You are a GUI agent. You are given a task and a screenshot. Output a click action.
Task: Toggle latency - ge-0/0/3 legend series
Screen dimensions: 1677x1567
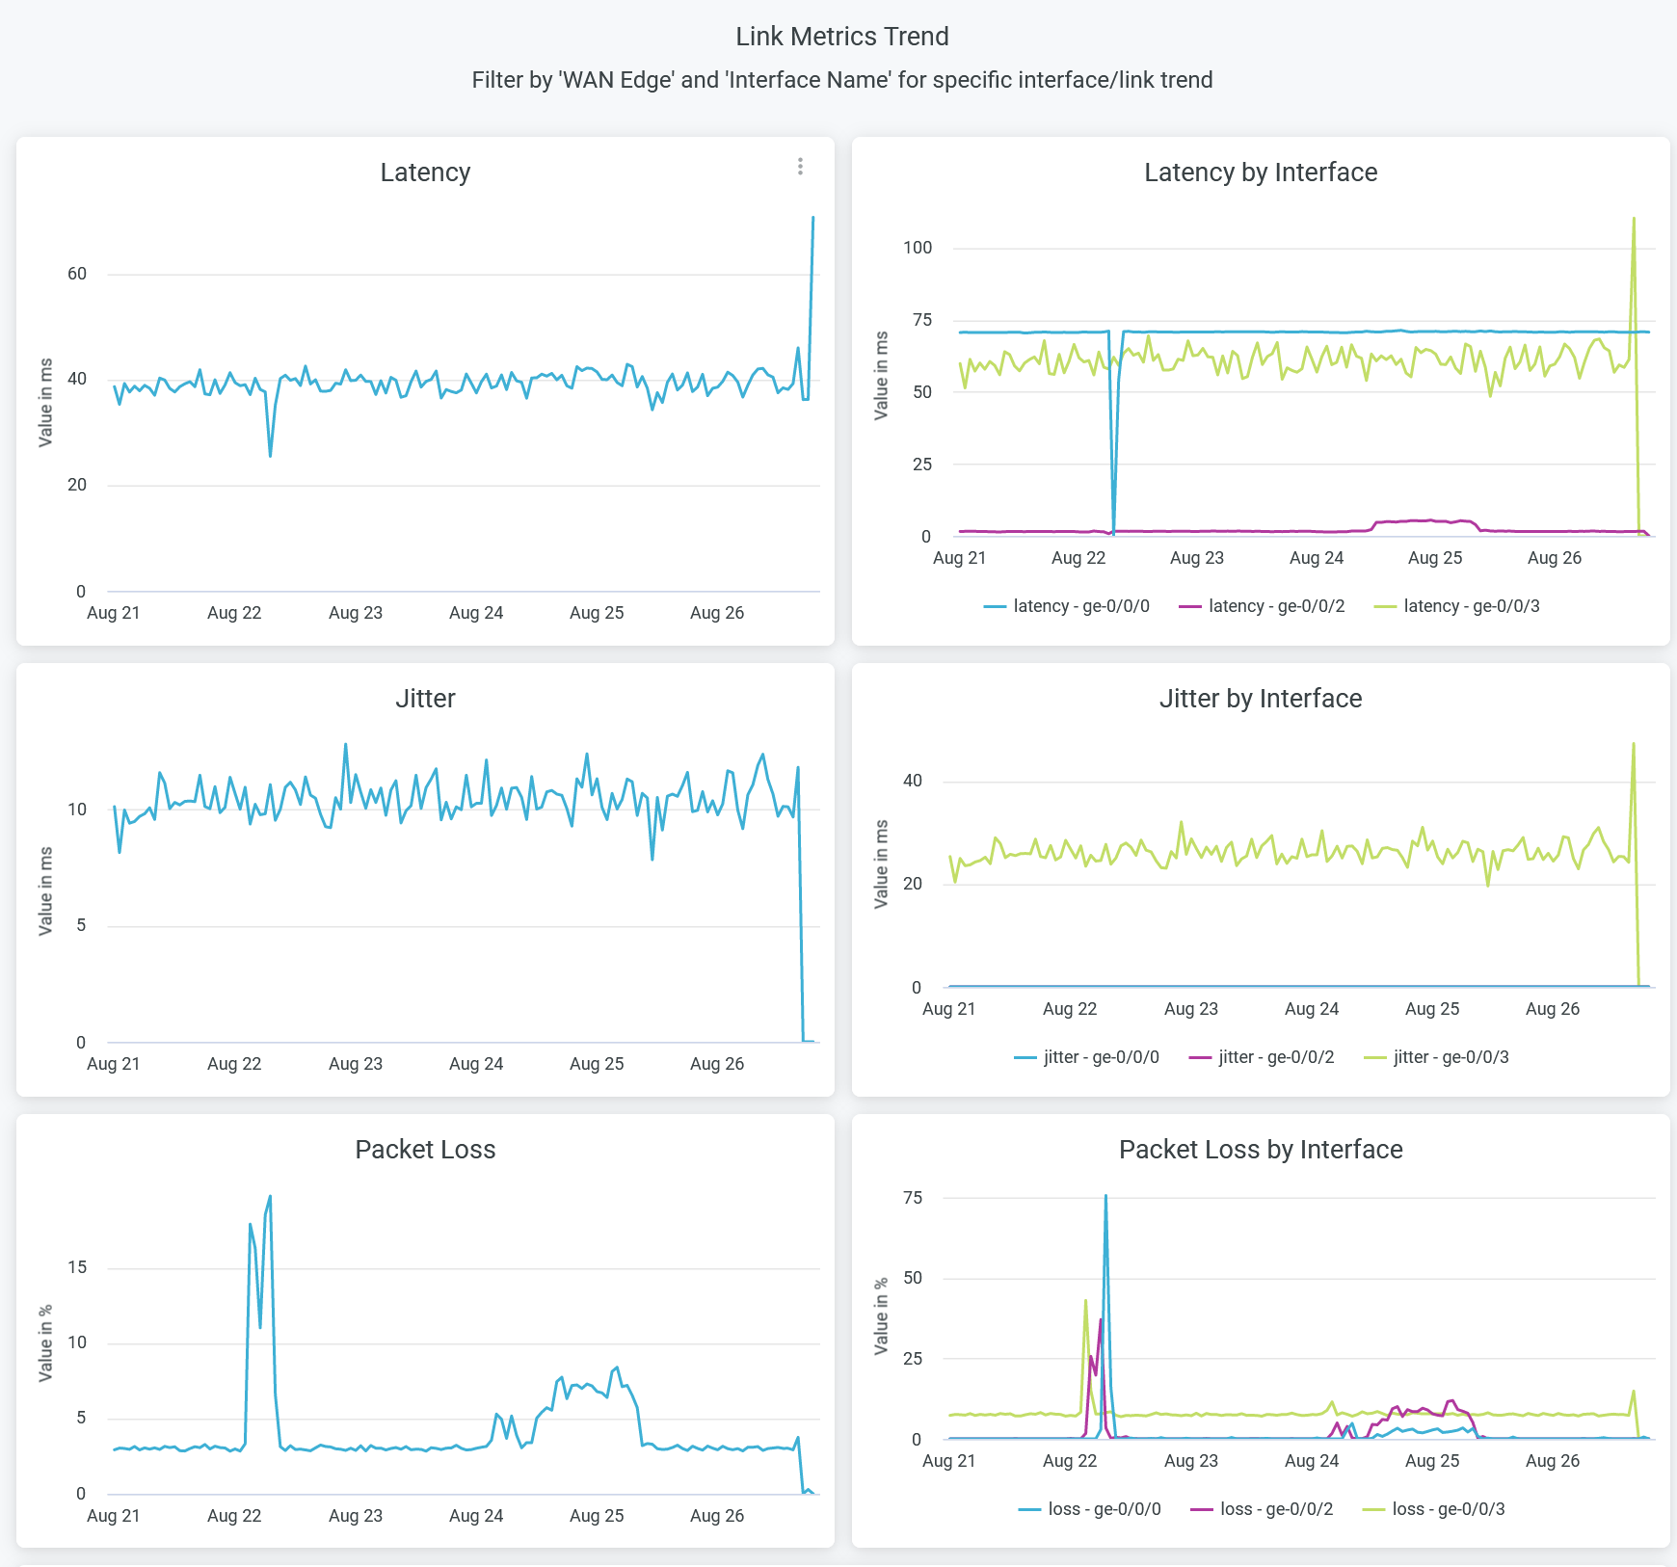point(1456,606)
